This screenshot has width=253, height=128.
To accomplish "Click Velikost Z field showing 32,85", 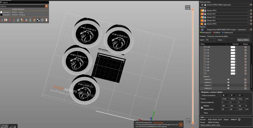I will [x=241, y=109].
